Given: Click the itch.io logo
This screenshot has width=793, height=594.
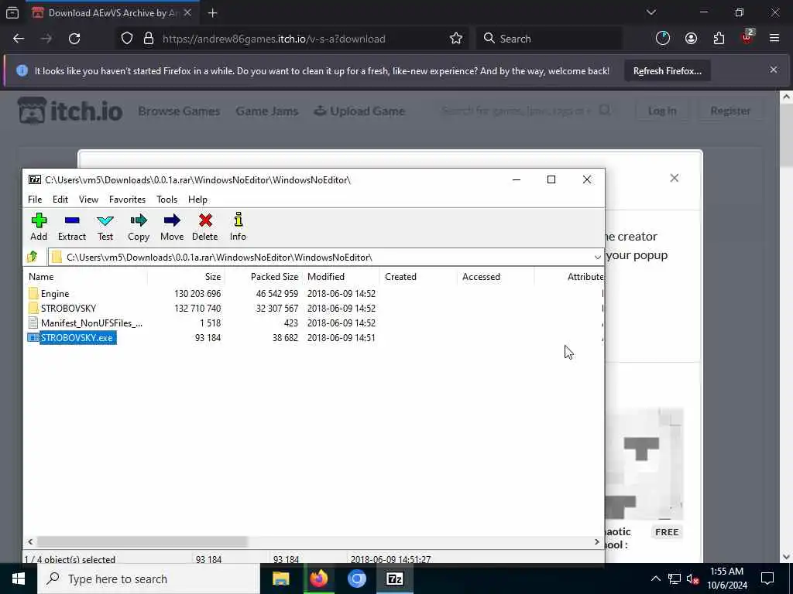Looking at the screenshot, I should point(70,111).
